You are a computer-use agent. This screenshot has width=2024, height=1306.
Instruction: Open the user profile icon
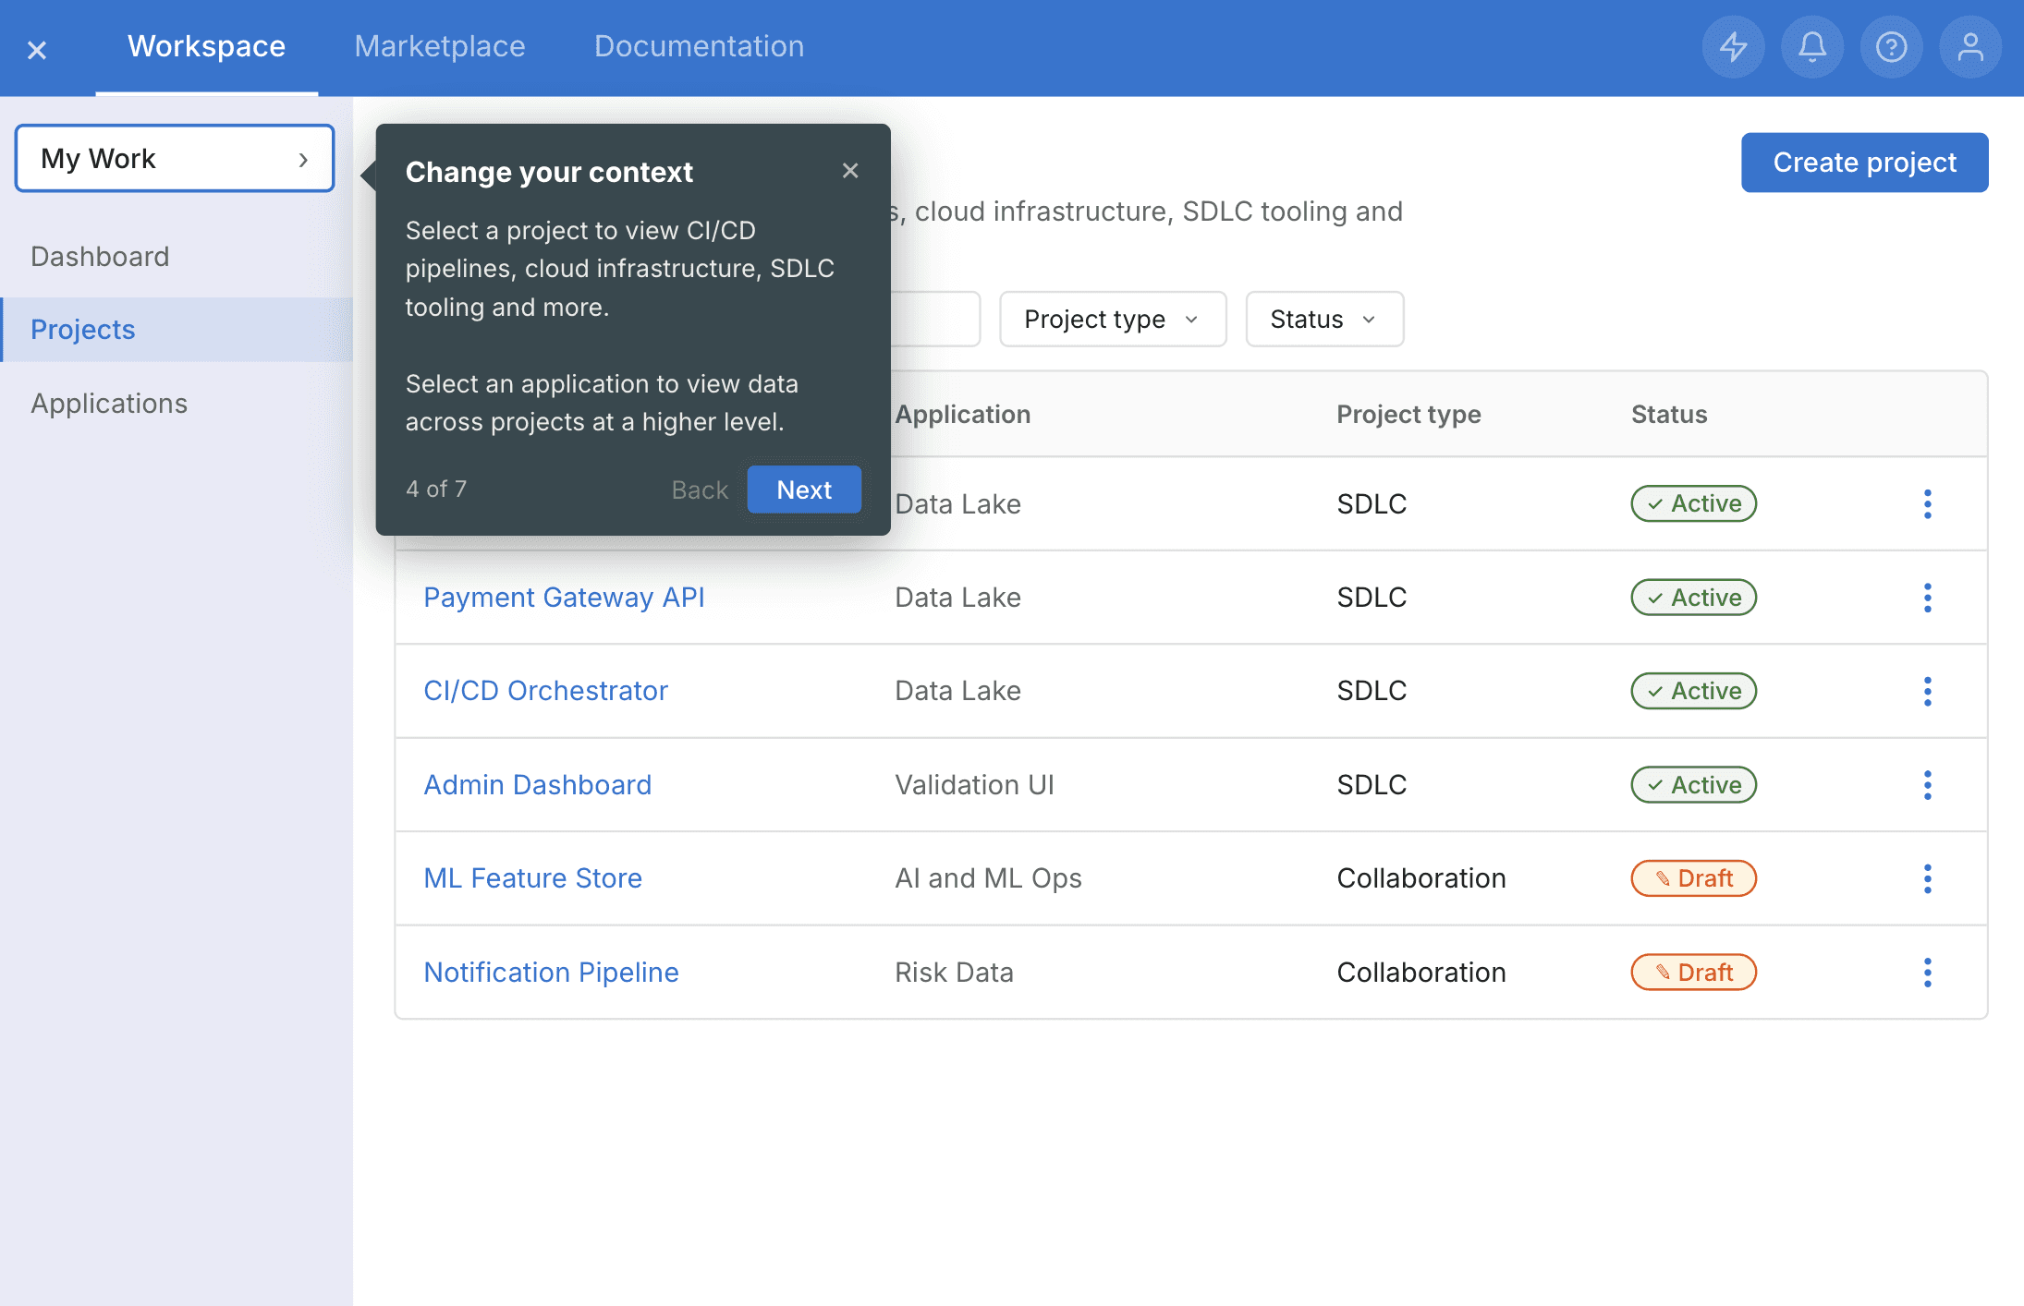click(1970, 47)
